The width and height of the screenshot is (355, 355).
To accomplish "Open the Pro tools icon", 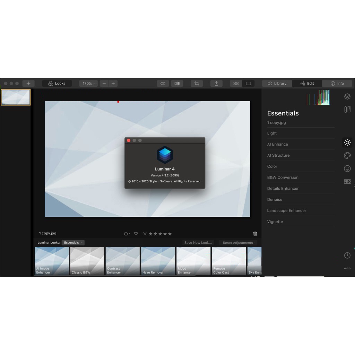I will pyautogui.click(x=347, y=181).
